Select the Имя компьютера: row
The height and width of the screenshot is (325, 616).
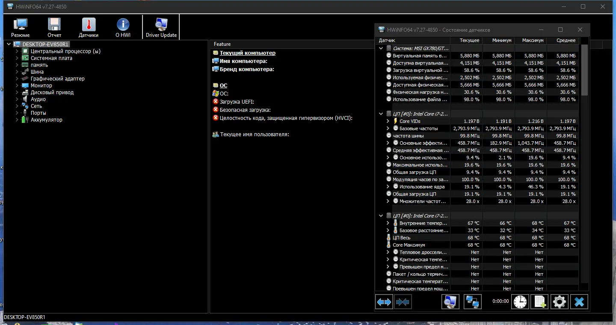click(243, 61)
